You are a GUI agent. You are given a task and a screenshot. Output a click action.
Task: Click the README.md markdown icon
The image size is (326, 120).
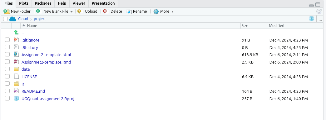coord(16,91)
